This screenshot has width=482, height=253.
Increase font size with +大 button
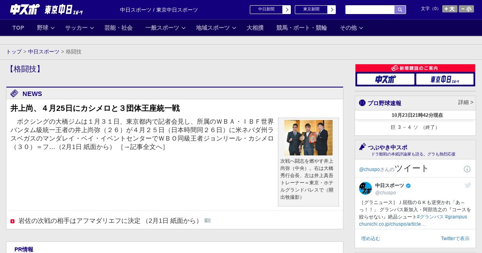click(x=449, y=9)
